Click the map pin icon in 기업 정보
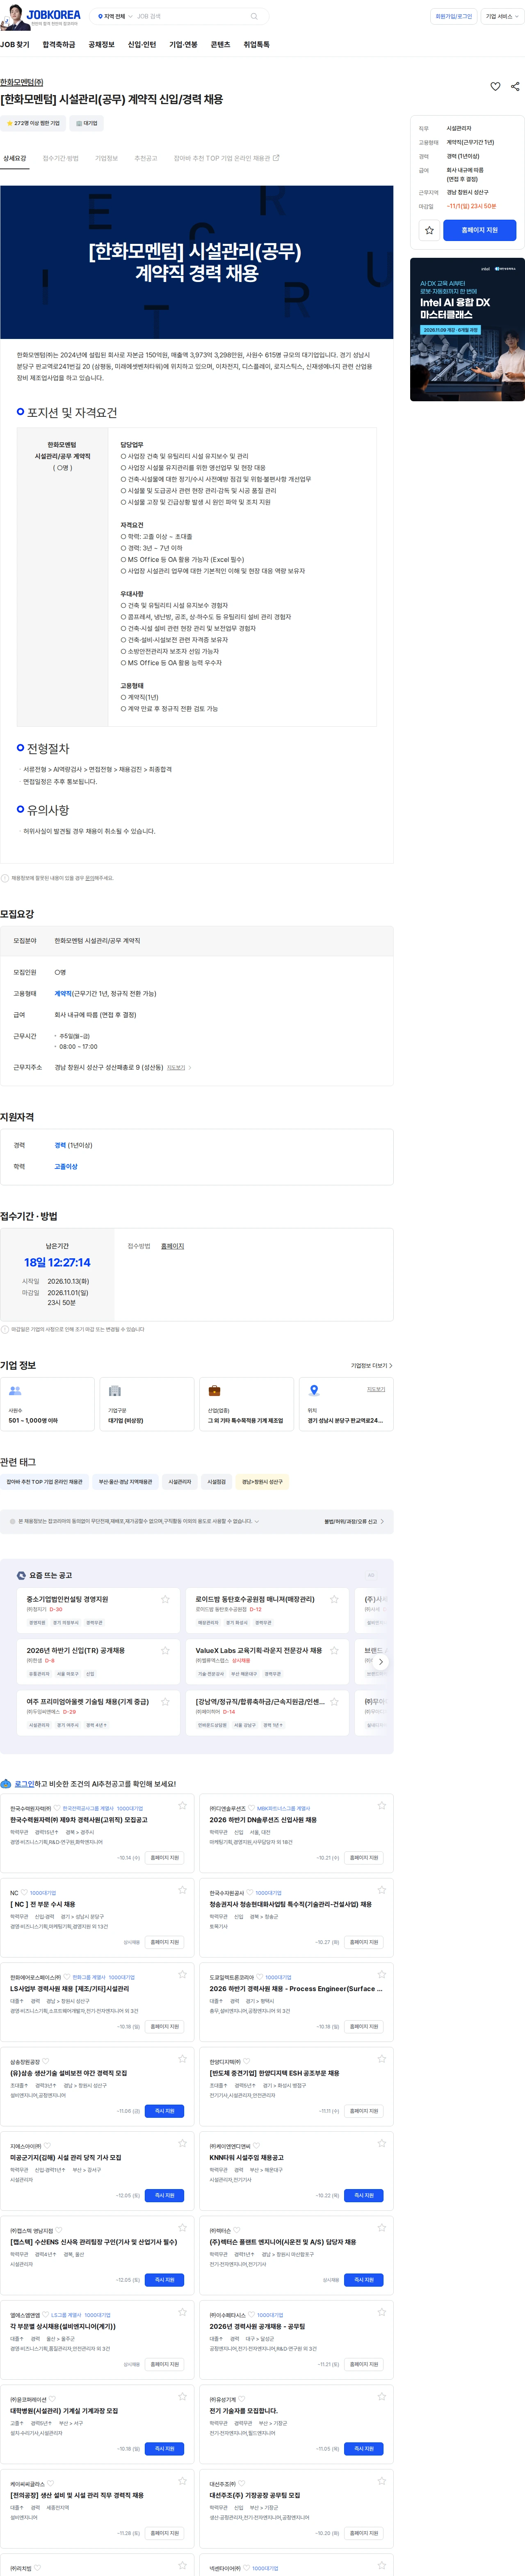This screenshot has height=2576, width=525. [314, 1391]
